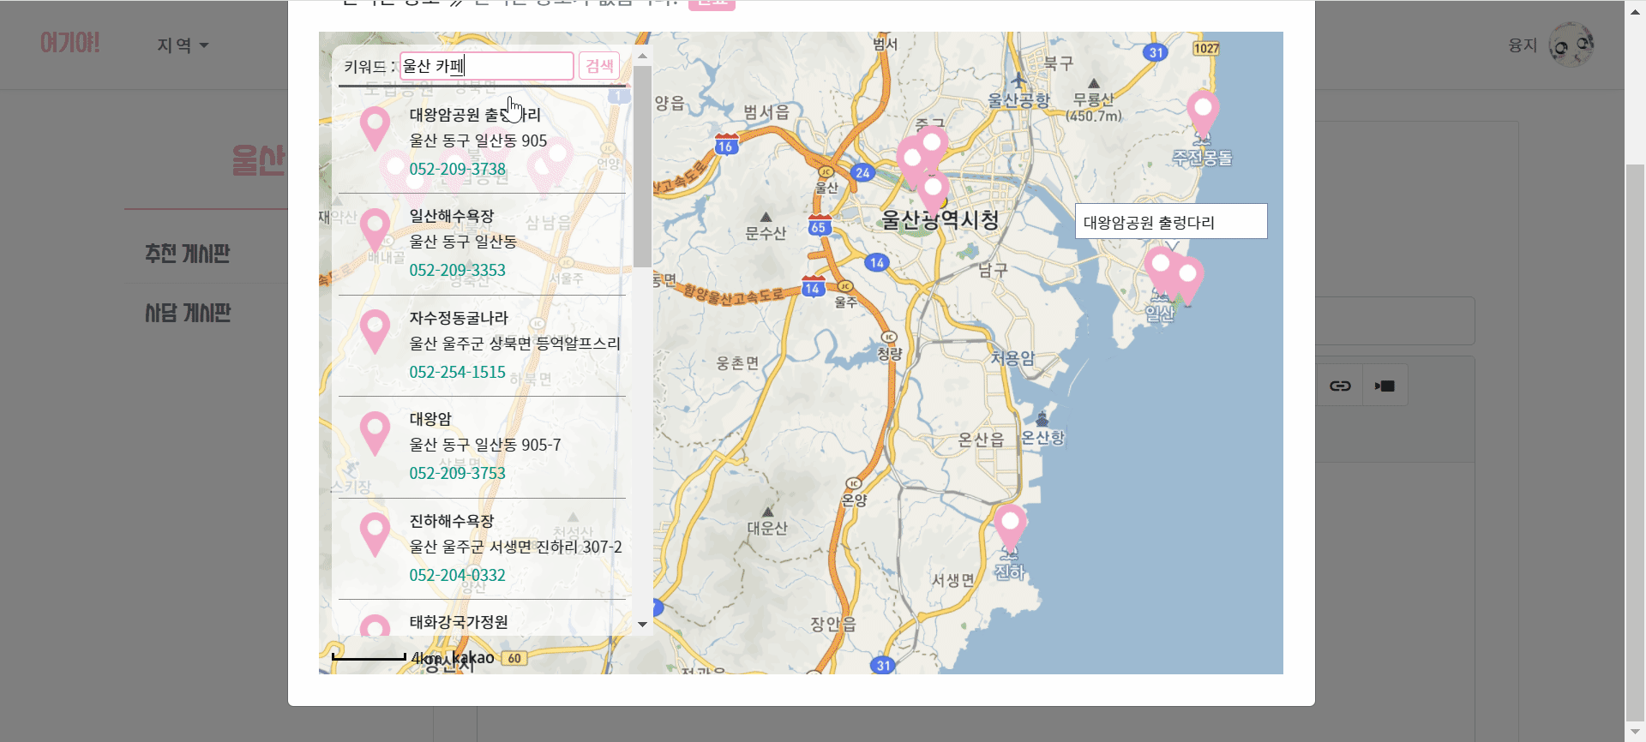Choose the 자수정동굴나라 result title
1646x742 pixels.
459,318
